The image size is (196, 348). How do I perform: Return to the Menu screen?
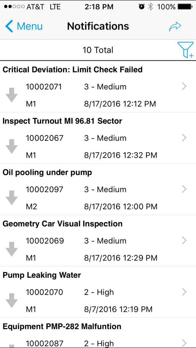(24, 26)
